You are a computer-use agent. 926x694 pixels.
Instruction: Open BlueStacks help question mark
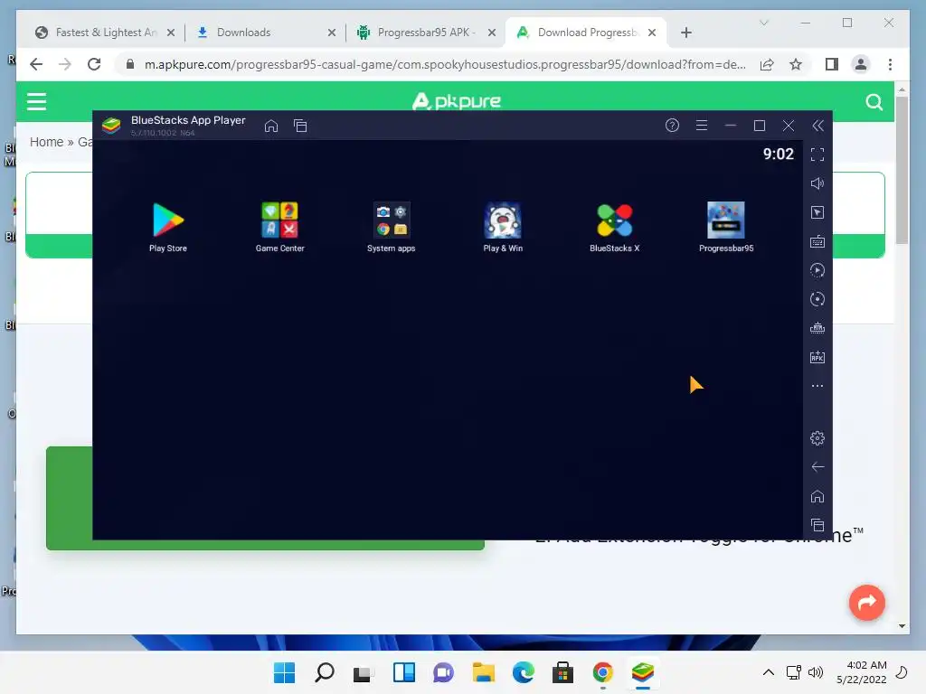click(672, 125)
